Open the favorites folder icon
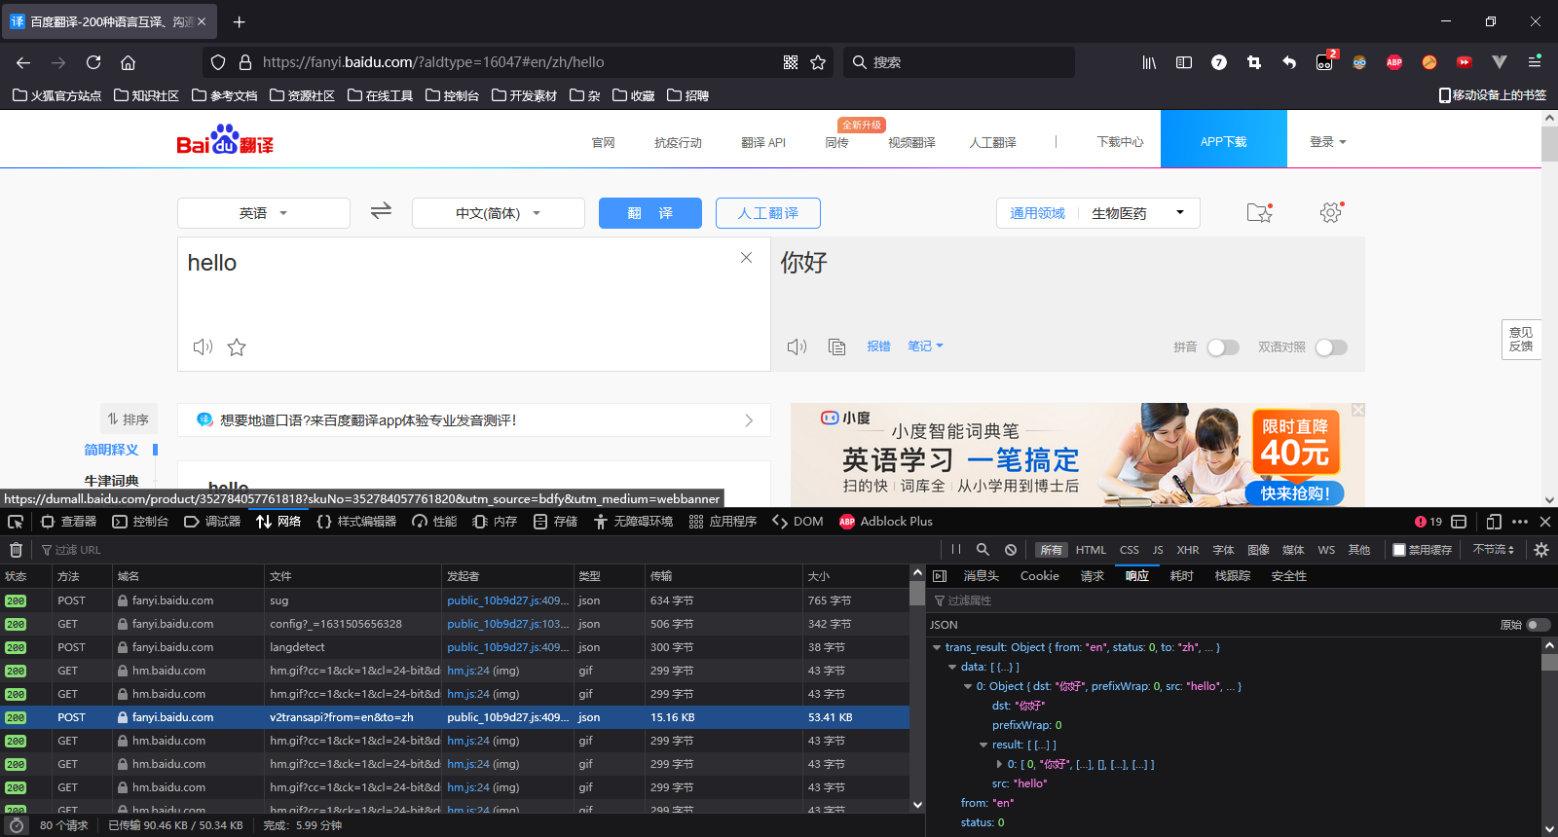Viewport: 1558px width, 837px height. (x=1260, y=212)
